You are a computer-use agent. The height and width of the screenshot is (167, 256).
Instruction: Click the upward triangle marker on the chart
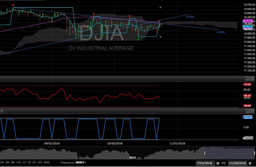pyautogui.click(x=160, y=37)
